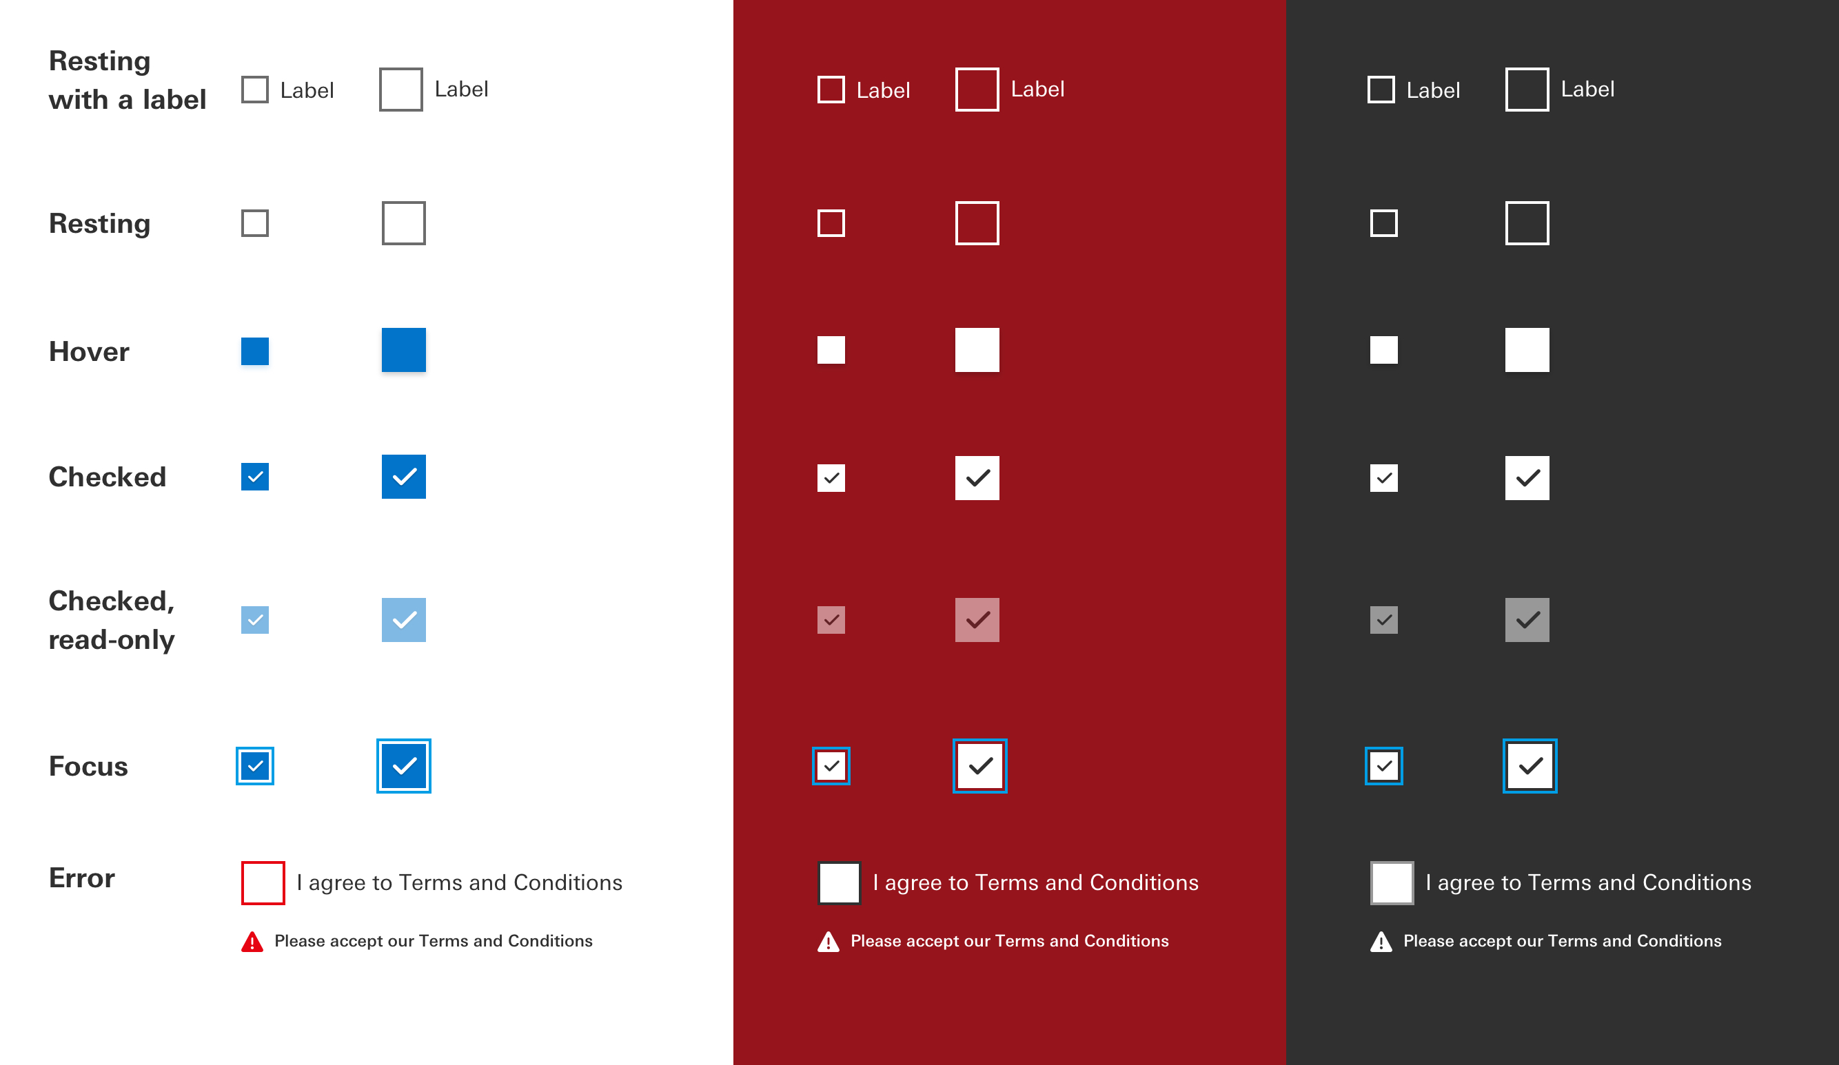Check small resting labeled checkbox on white panel

[254, 90]
